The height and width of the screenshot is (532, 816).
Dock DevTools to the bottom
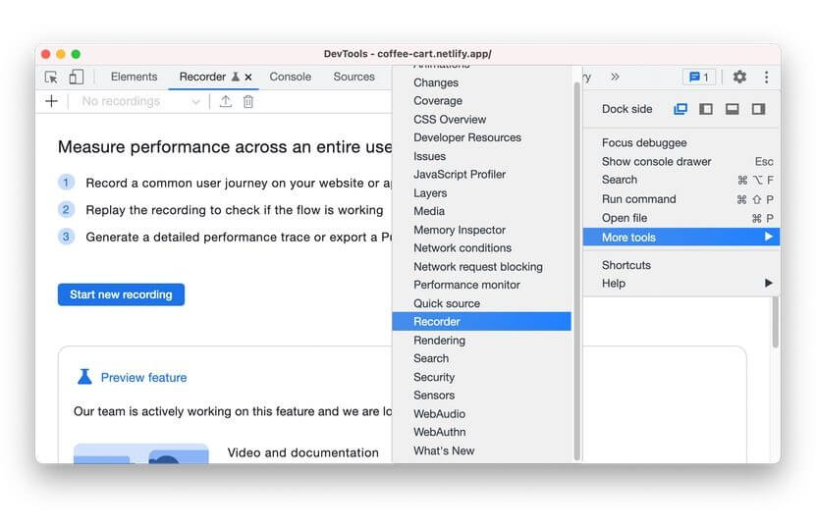click(732, 109)
